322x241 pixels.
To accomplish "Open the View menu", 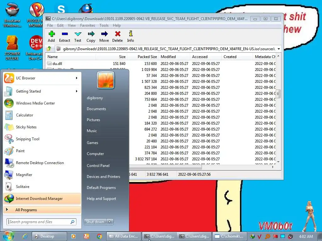I will (x=72, y=25).
